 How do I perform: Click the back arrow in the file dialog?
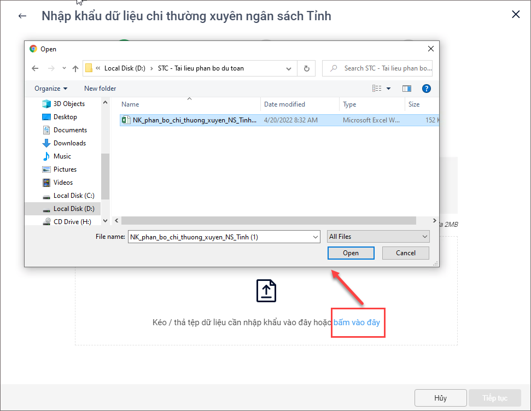(35, 68)
